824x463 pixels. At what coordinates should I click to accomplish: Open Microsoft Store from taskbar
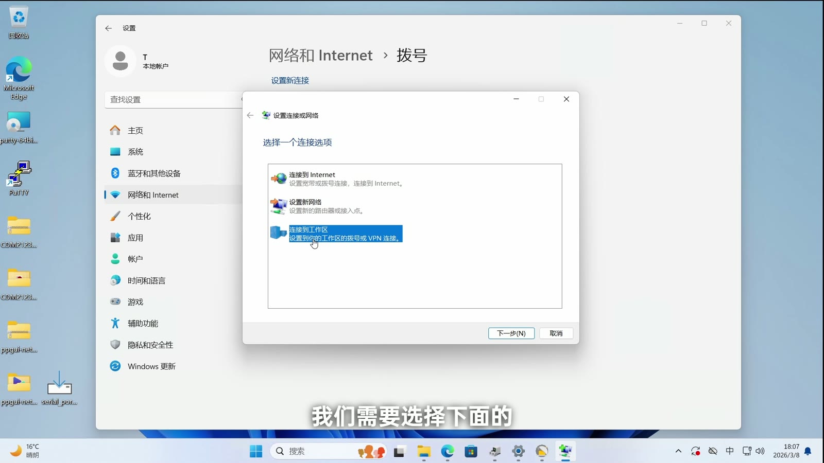[471, 451]
